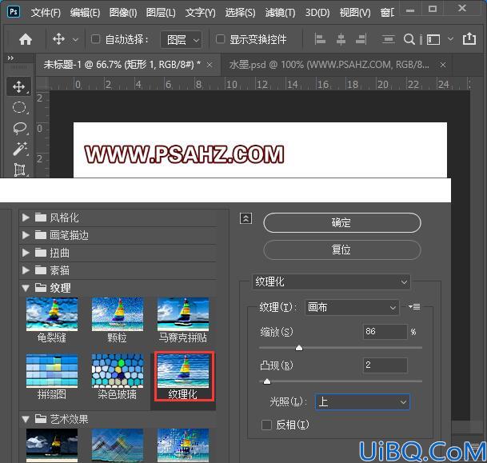Open the 图层 auto-select dropdown
The height and width of the screenshot is (463, 487).
(x=182, y=40)
